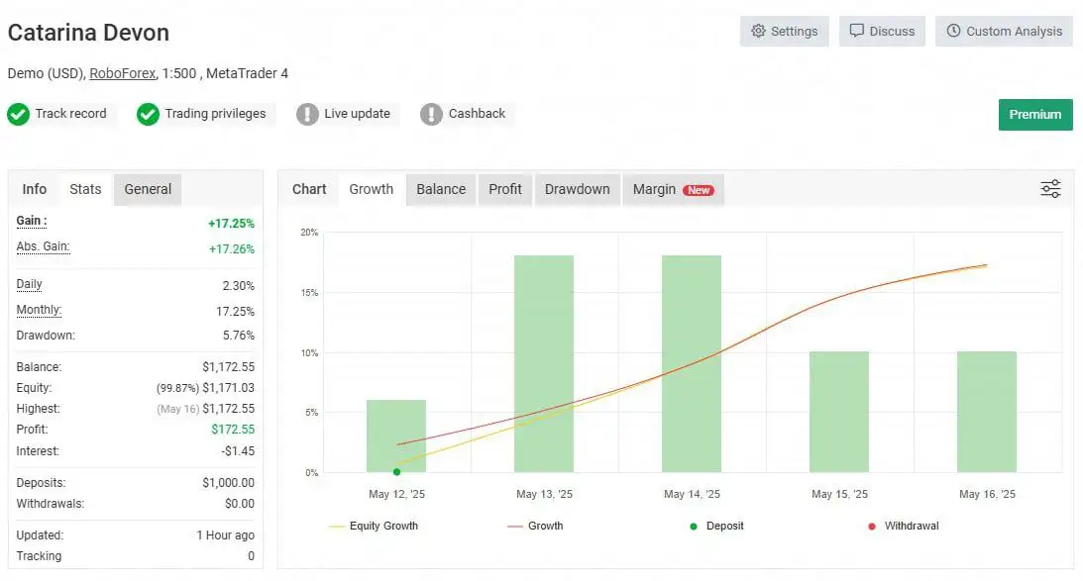Viewport: 1083px width, 581px height.
Task: Click the green Premium button
Action: coord(1035,114)
